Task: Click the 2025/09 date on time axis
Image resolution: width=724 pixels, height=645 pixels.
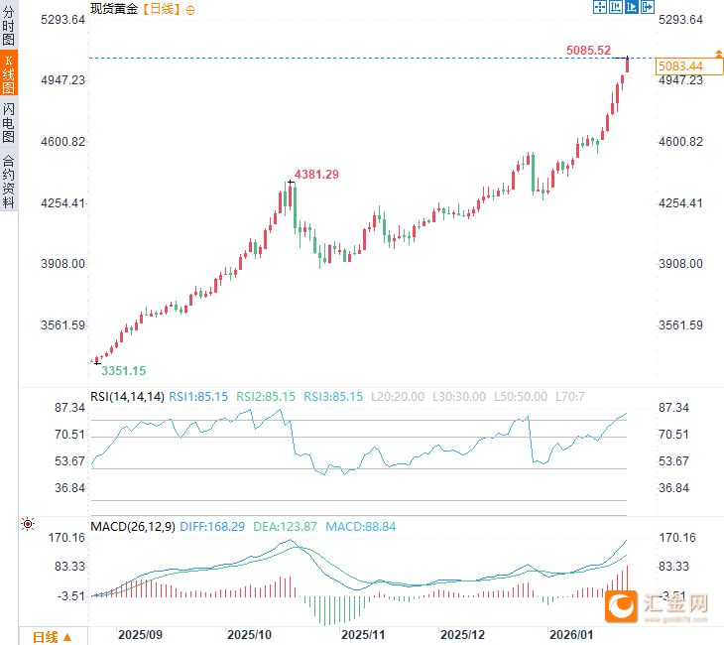Action: [140, 635]
